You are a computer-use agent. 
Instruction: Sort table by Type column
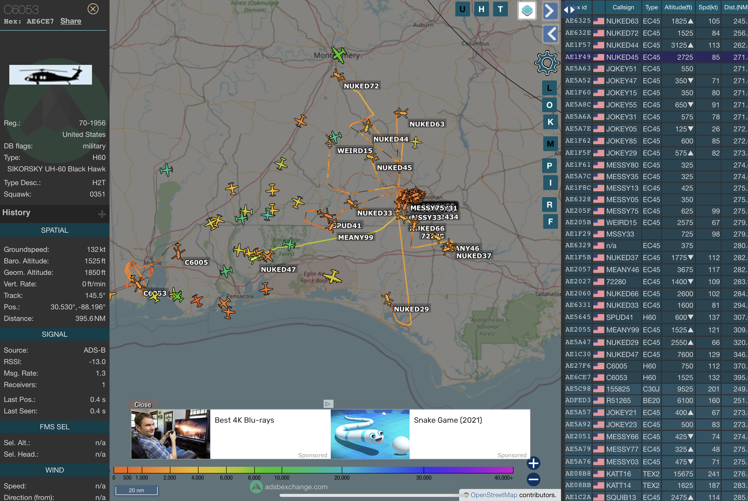pos(651,7)
